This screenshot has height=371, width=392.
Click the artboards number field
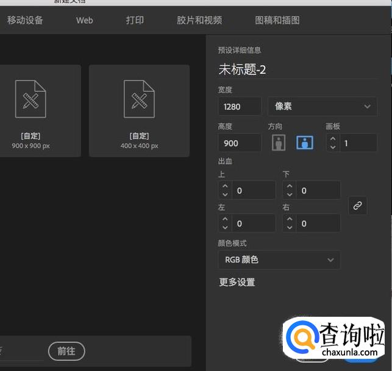coord(358,143)
